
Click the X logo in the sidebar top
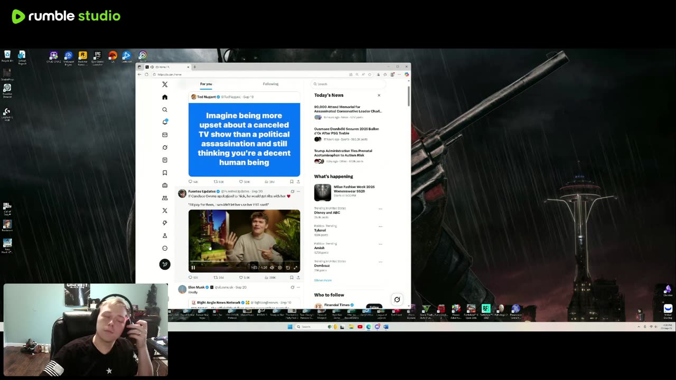point(165,84)
